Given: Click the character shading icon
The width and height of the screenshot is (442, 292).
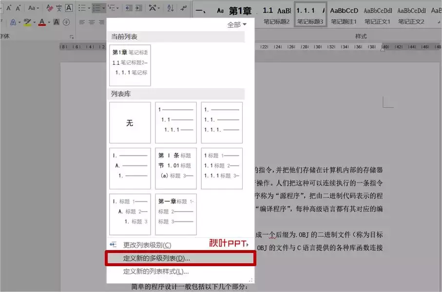Looking at the screenshot, I should pyautogui.click(x=57, y=22).
